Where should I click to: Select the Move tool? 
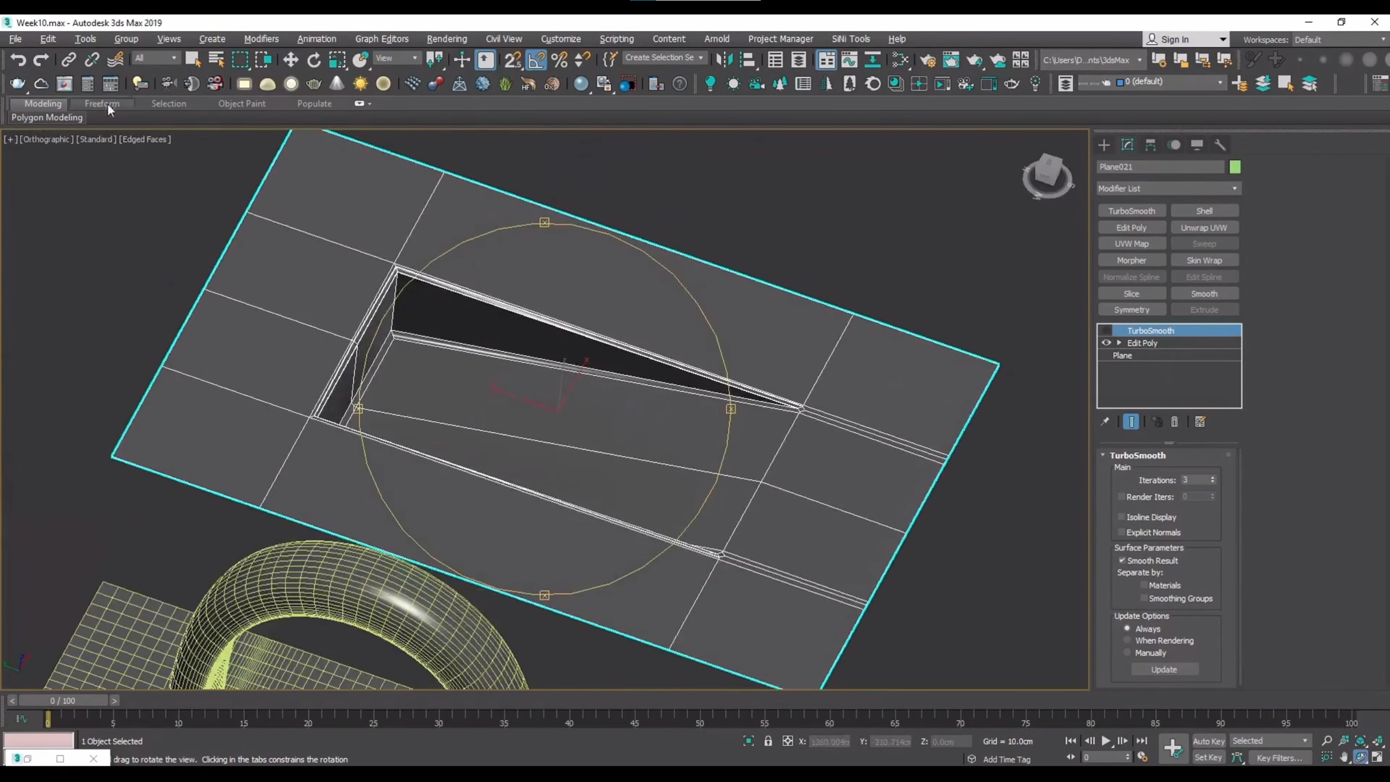coord(290,60)
